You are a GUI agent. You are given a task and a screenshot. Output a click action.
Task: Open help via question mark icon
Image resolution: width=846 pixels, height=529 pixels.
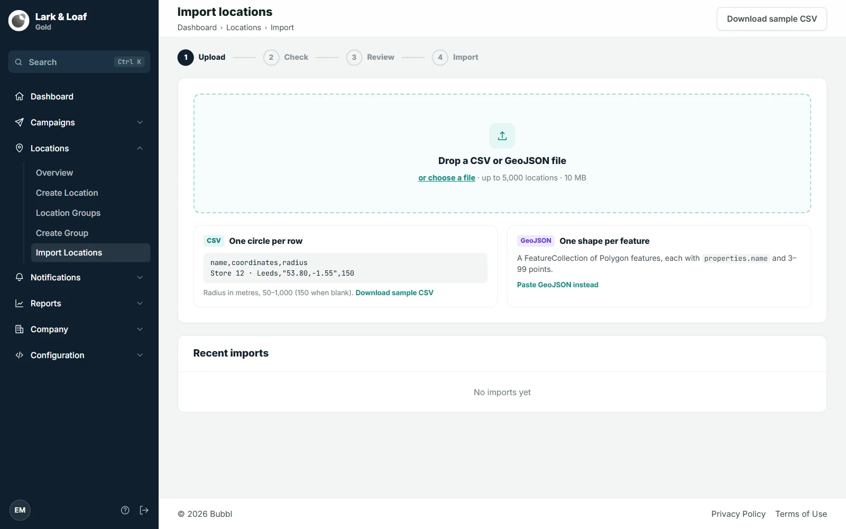(x=125, y=510)
